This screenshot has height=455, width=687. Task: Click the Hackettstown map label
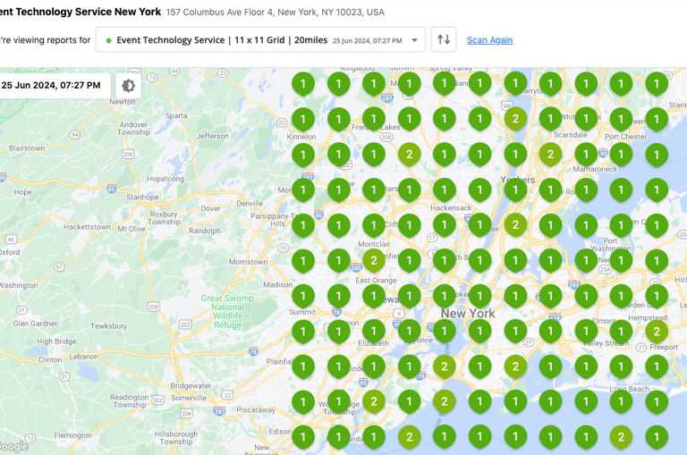[x=87, y=227]
